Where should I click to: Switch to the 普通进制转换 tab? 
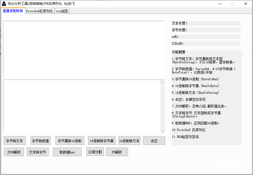(x=13, y=11)
